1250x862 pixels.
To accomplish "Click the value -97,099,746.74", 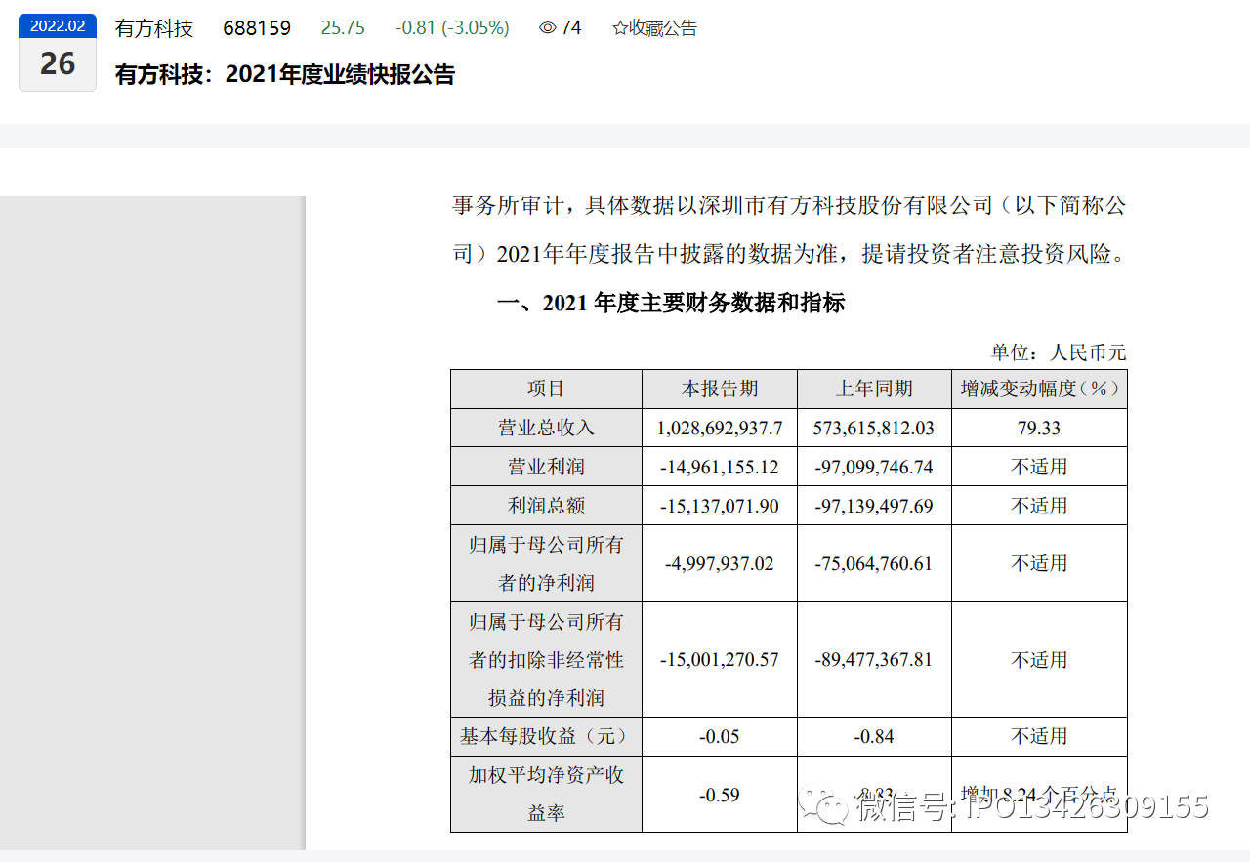I will tap(874, 467).
